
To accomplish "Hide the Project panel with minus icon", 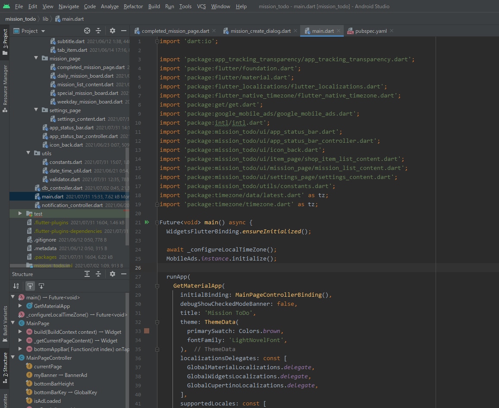I will [124, 31].
